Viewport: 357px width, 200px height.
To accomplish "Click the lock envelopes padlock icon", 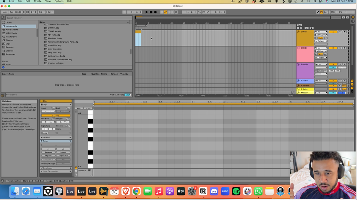I will 311,28.
